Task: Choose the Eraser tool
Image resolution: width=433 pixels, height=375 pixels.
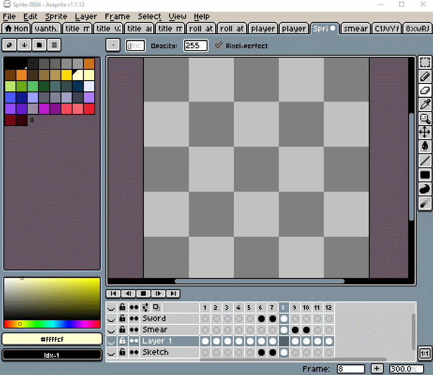Action: (x=425, y=90)
